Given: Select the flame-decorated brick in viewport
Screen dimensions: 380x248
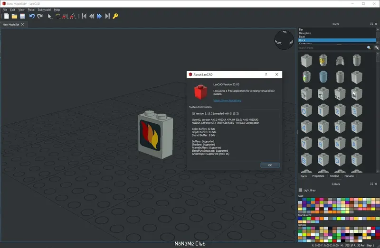Looking at the screenshot, I should pos(155,135).
